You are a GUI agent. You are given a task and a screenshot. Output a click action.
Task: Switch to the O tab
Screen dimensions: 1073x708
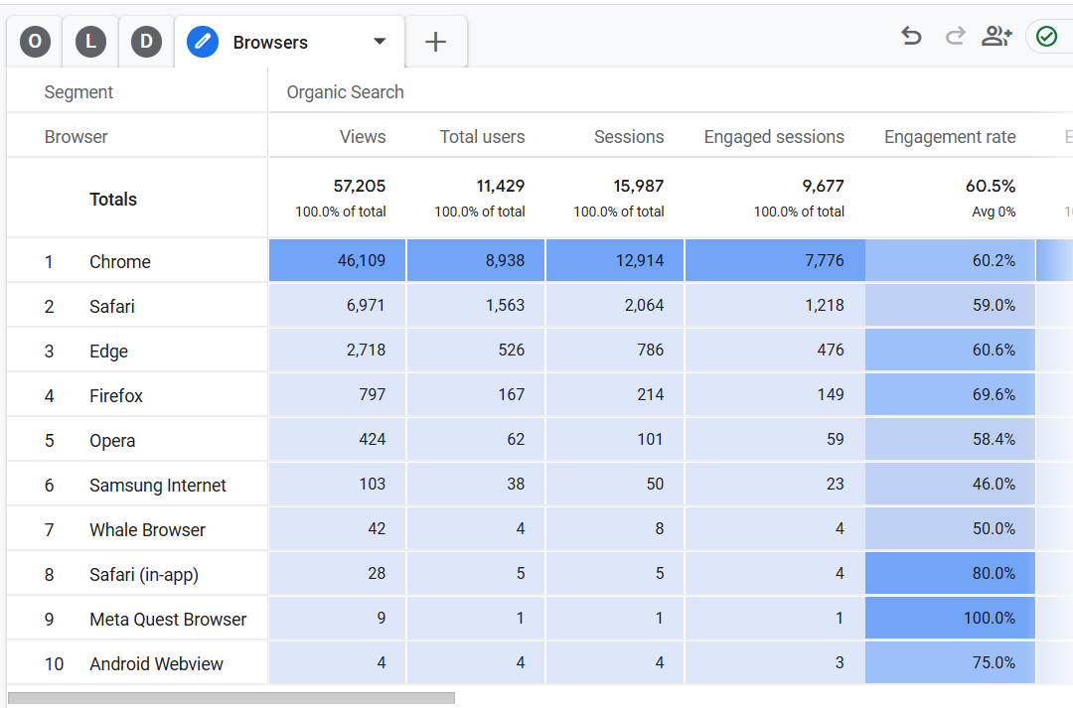(x=35, y=42)
